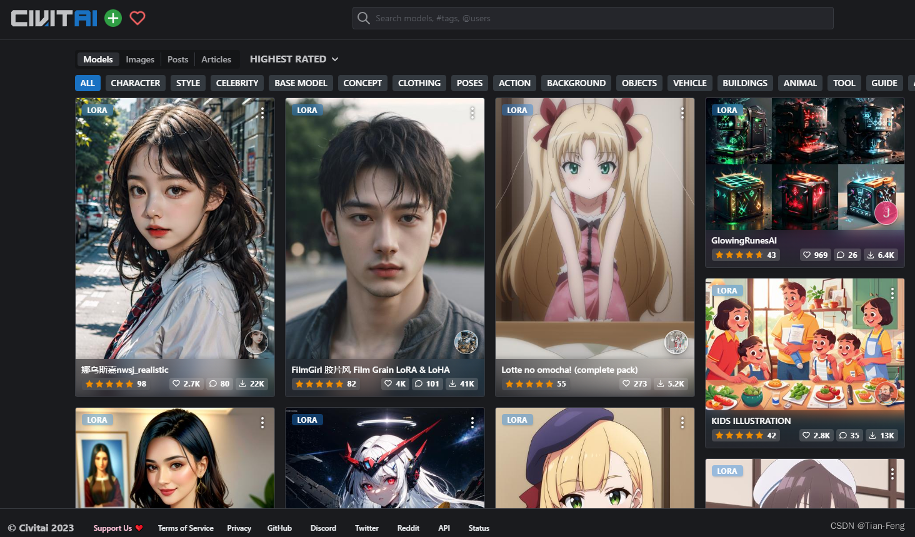This screenshot has height=537, width=915.
Task: Click 2.8K likes heart on KIDS ILLUSTRATION
Action: [x=816, y=435]
